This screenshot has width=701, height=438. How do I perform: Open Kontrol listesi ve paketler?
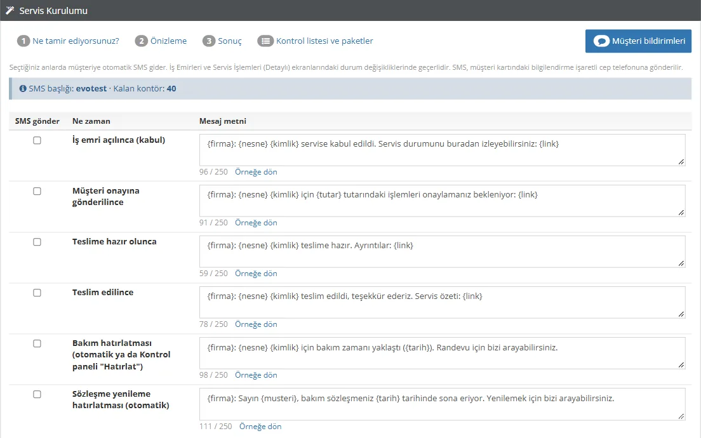[315, 41]
